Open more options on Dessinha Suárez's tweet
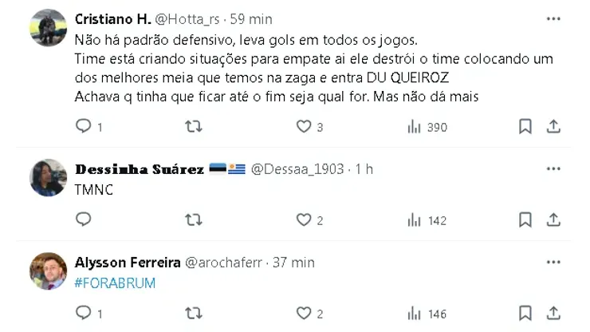The image size is (590, 332). [553, 169]
